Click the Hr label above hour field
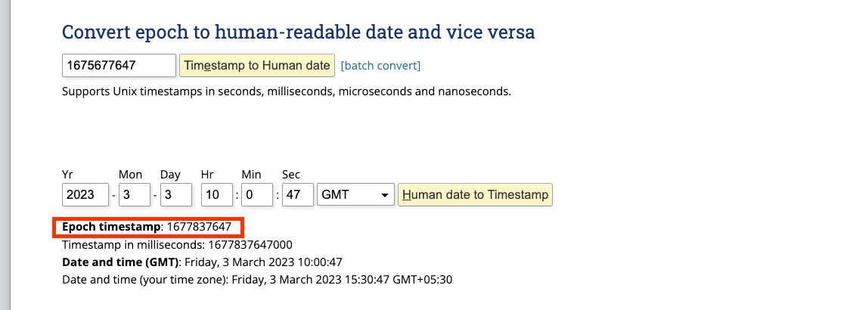850x310 pixels. click(x=207, y=175)
